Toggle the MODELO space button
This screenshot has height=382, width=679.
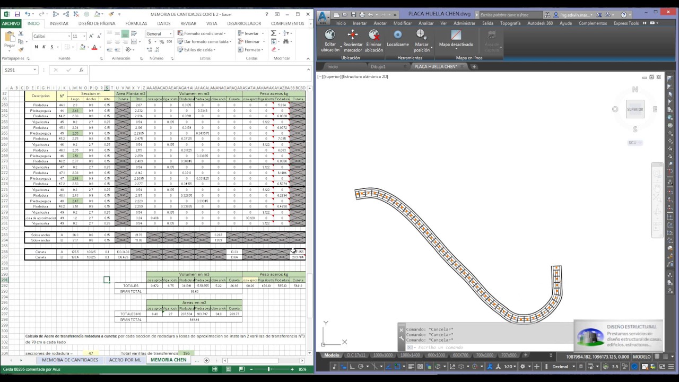[641, 357]
